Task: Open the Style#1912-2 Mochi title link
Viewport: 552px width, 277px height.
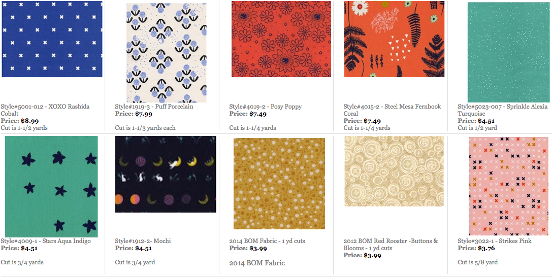Action: [x=143, y=241]
